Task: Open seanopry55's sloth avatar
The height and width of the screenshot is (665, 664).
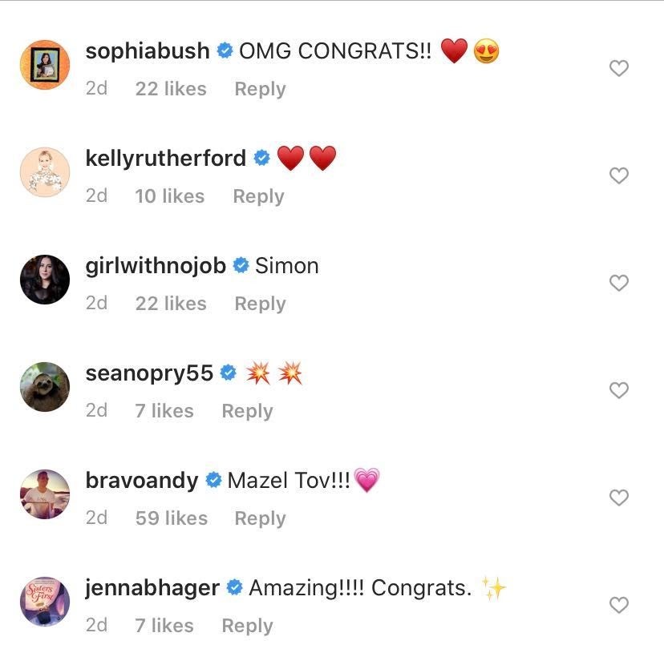Action: pos(45,387)
